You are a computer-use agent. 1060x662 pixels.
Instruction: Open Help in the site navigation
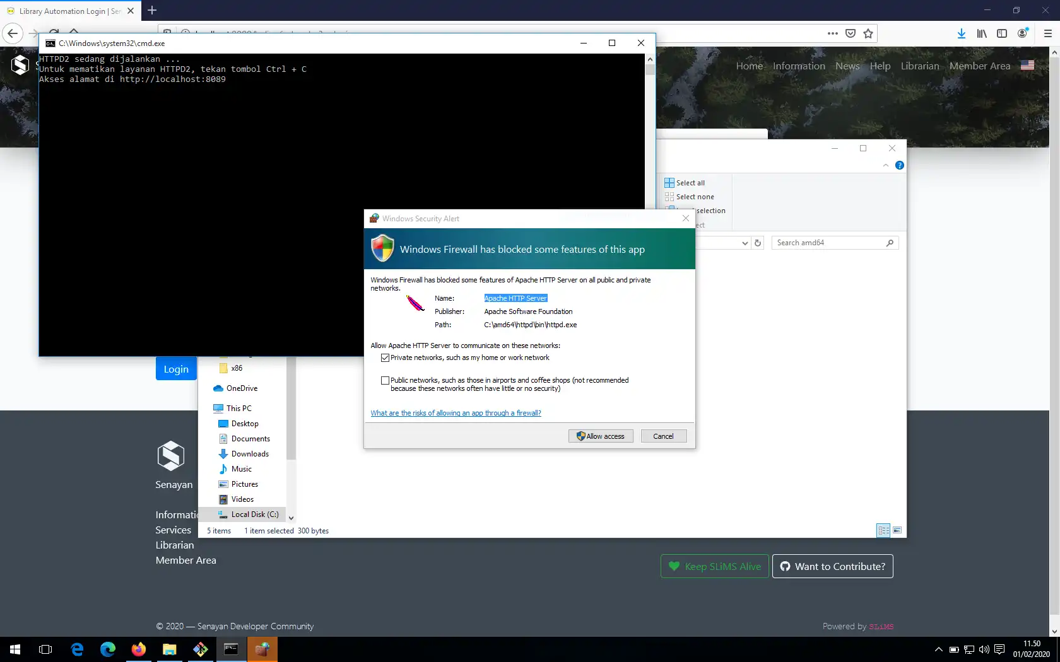[x=880, y=66]
